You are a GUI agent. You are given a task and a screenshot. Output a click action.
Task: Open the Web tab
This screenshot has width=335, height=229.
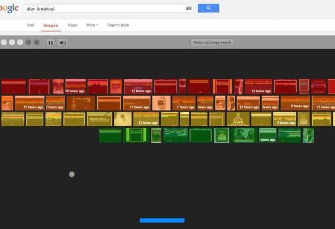click(x=30, y=25)
